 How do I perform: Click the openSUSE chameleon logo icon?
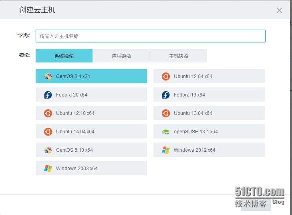click(x=165, y=132)
